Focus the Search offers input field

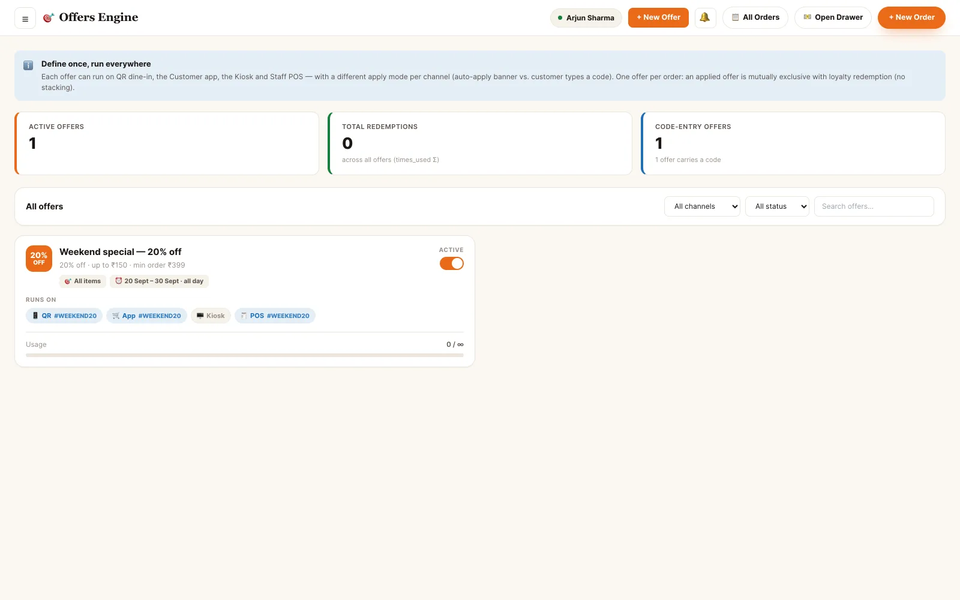(x=874, y=206)
